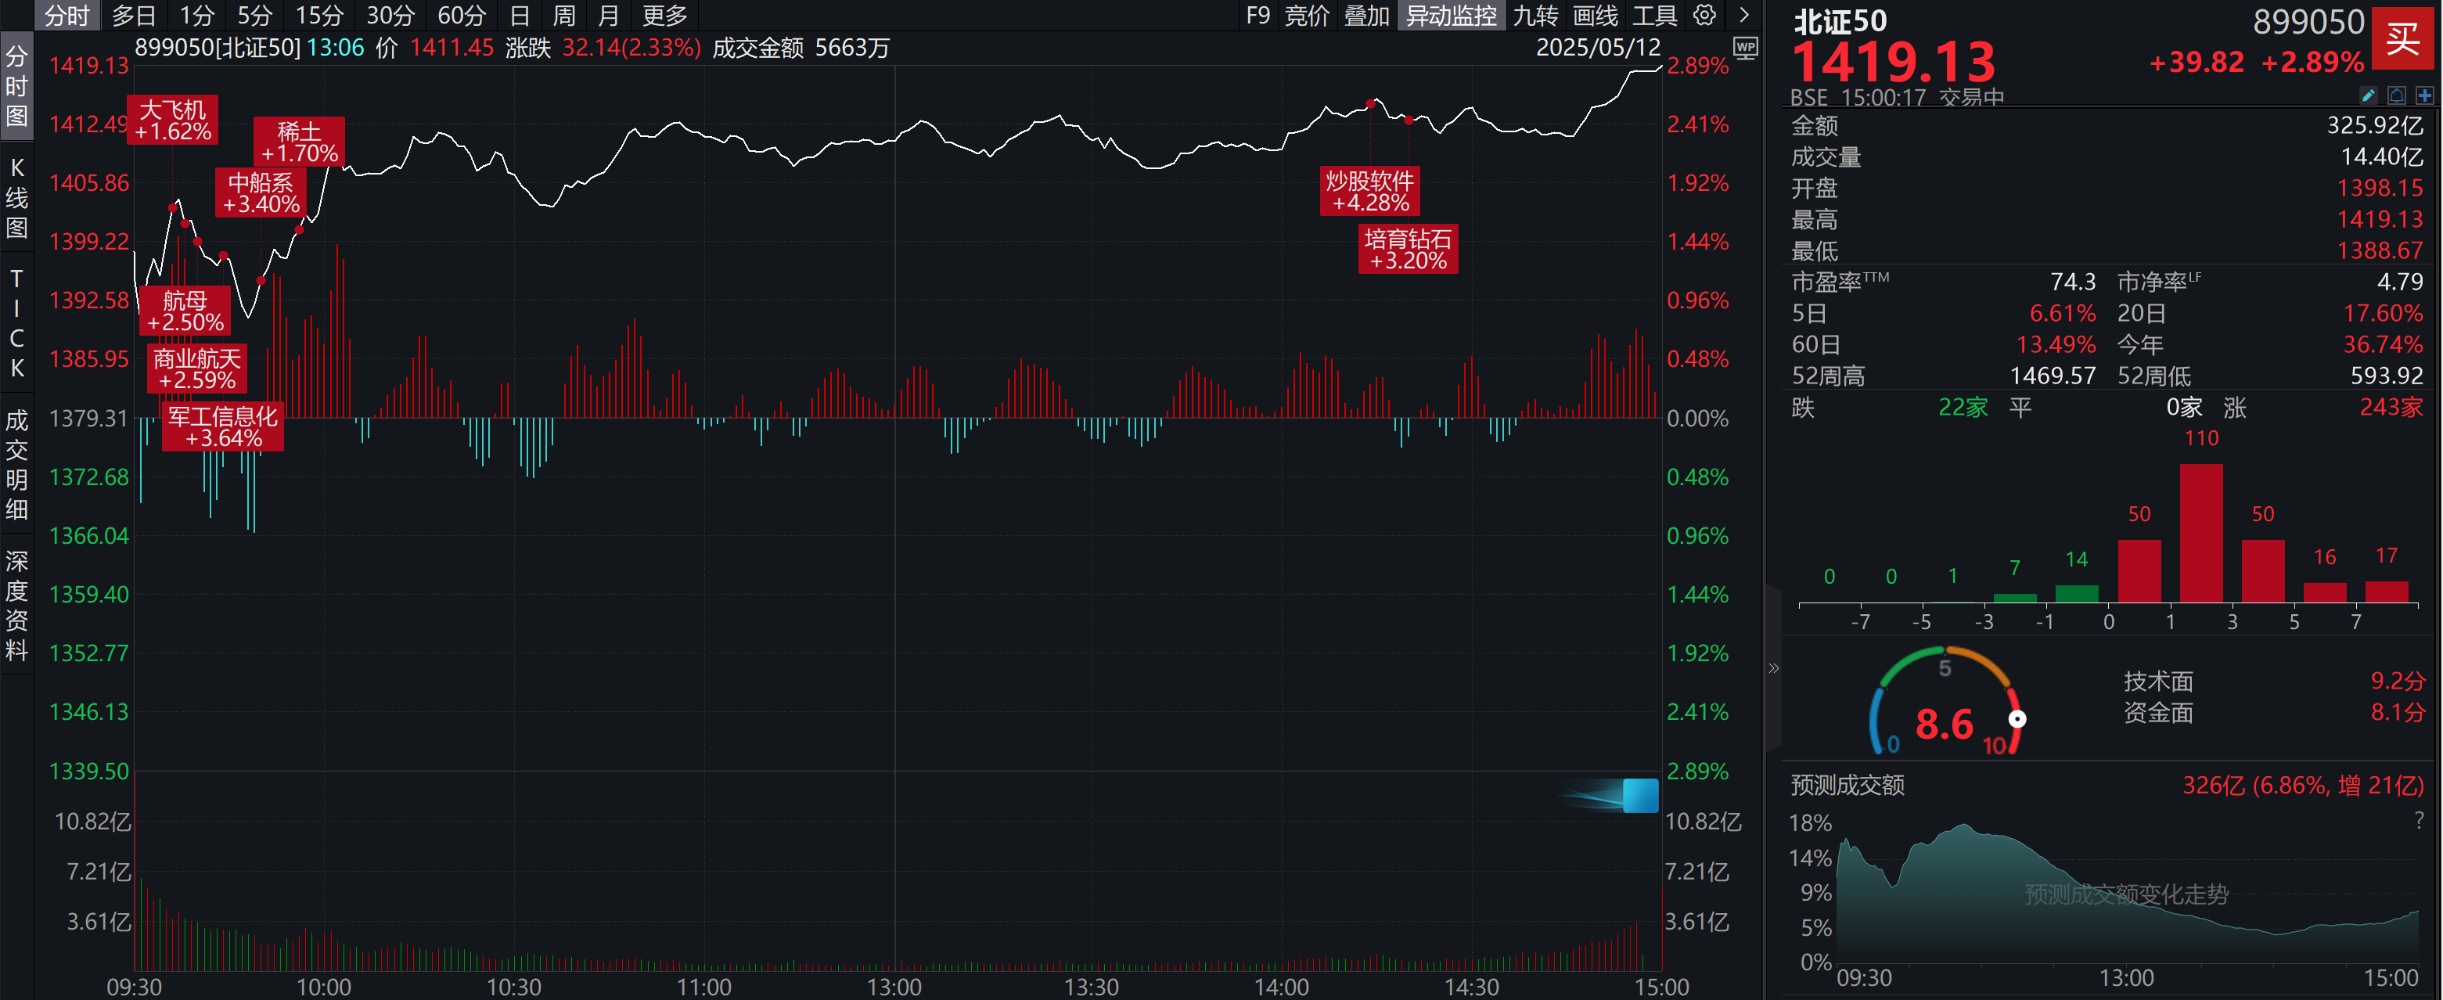Image resolution: width=2443 pixels, height=1000 pixels.
Task: Switch to 多日 multi-day view
Action: point(134,15)
